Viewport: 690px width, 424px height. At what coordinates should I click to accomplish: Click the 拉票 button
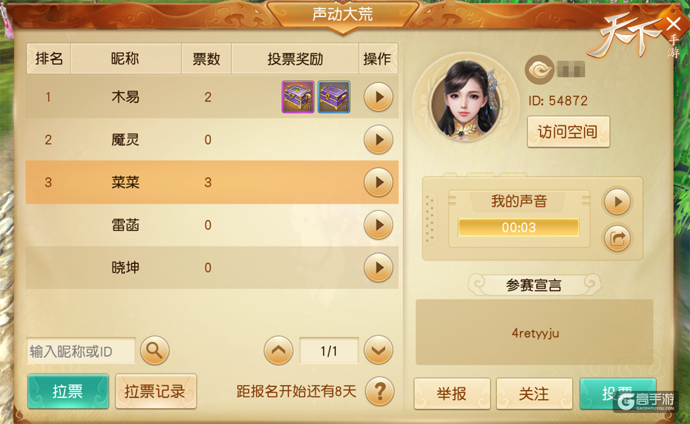pyautogui.click(x=68, y=391)
